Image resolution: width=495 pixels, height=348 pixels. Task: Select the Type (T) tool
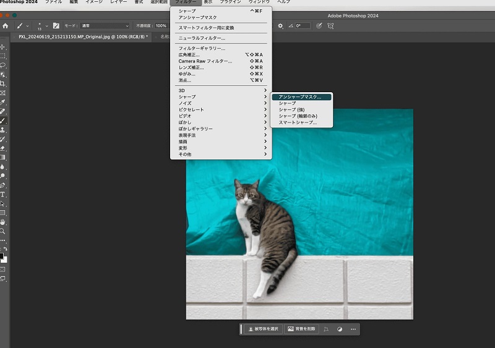click(x=3, y=194)
